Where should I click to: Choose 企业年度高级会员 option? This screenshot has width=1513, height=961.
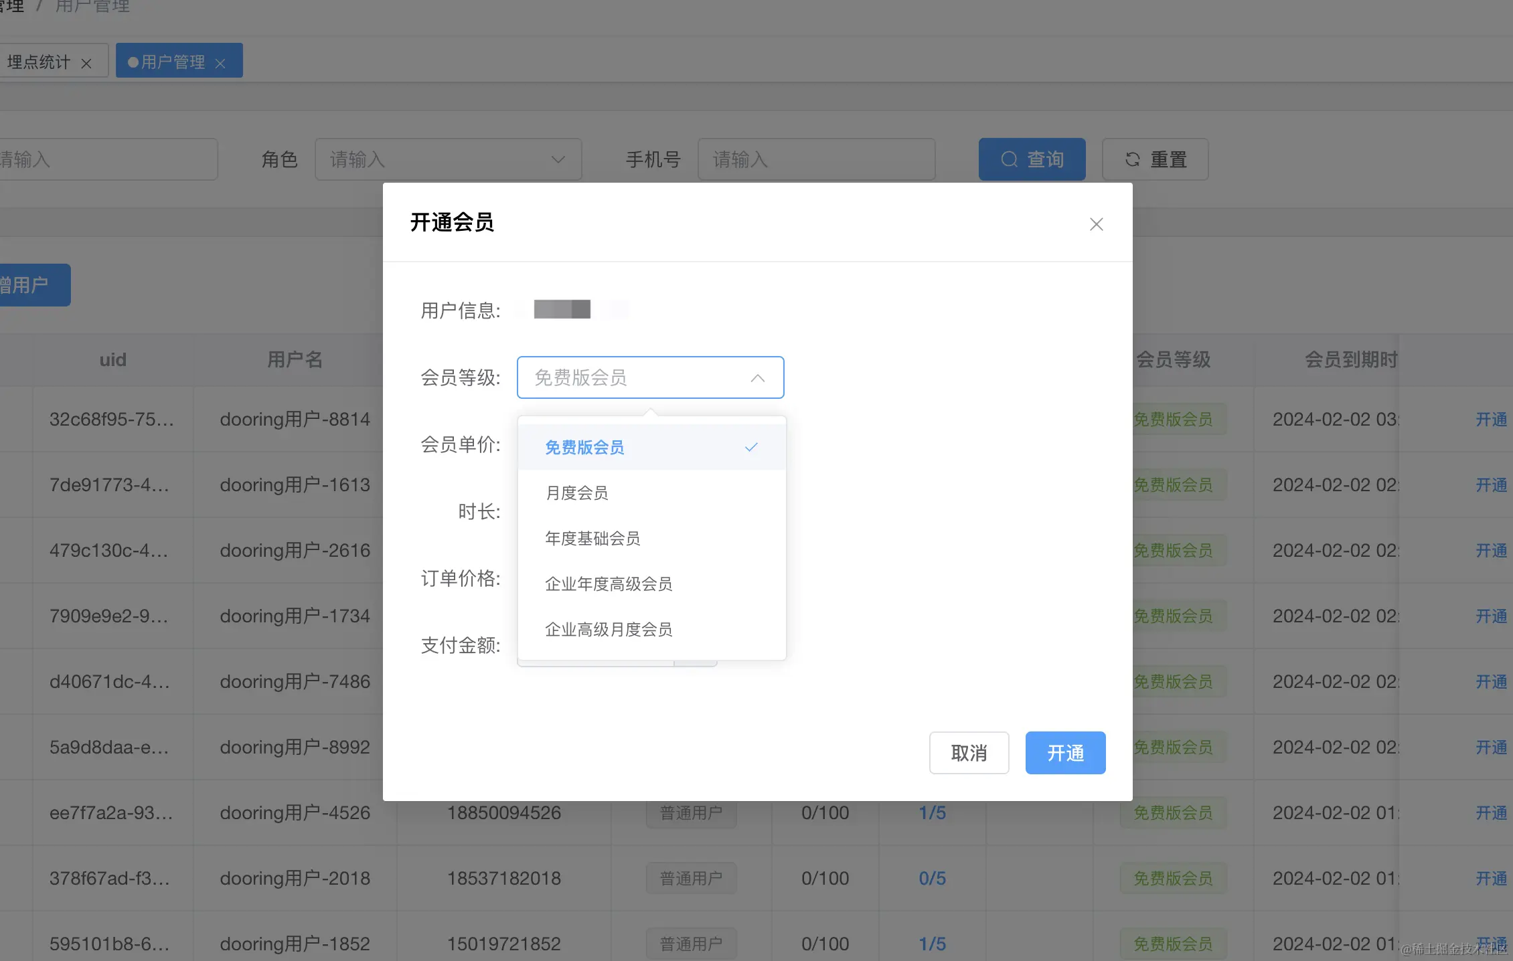click(651, 584)
